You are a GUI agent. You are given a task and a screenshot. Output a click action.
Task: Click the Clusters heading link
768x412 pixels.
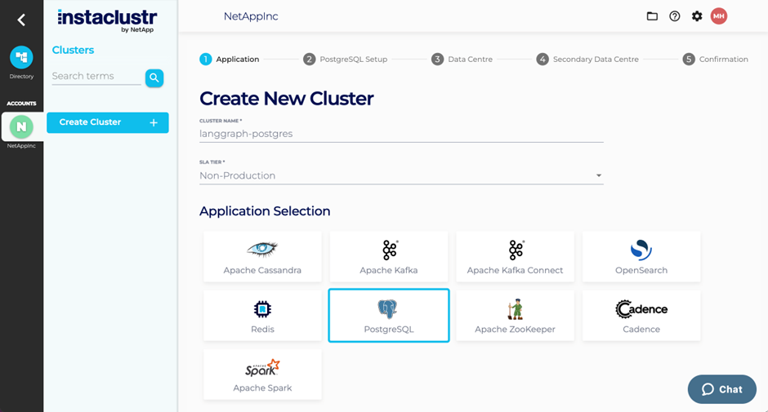tap(73, 50)
